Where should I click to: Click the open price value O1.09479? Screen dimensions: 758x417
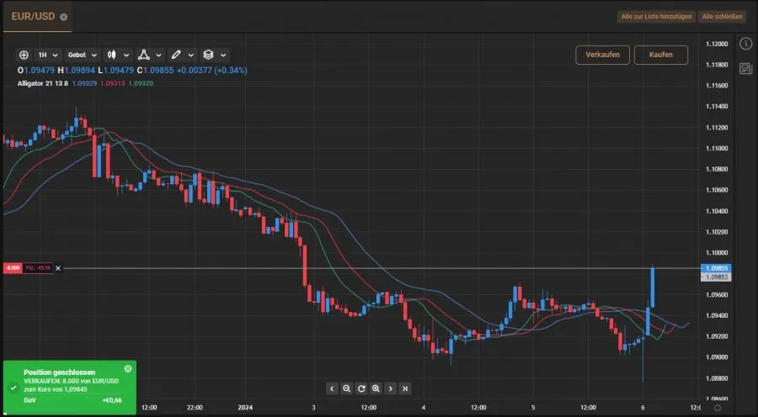tap(36, 71)
